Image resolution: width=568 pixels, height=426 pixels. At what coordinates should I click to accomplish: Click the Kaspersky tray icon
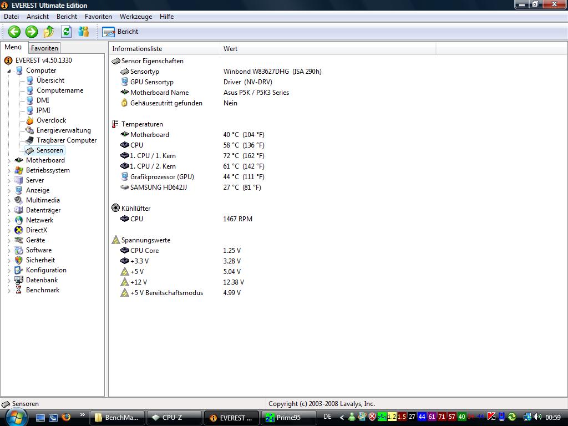(x=491, y=417)
